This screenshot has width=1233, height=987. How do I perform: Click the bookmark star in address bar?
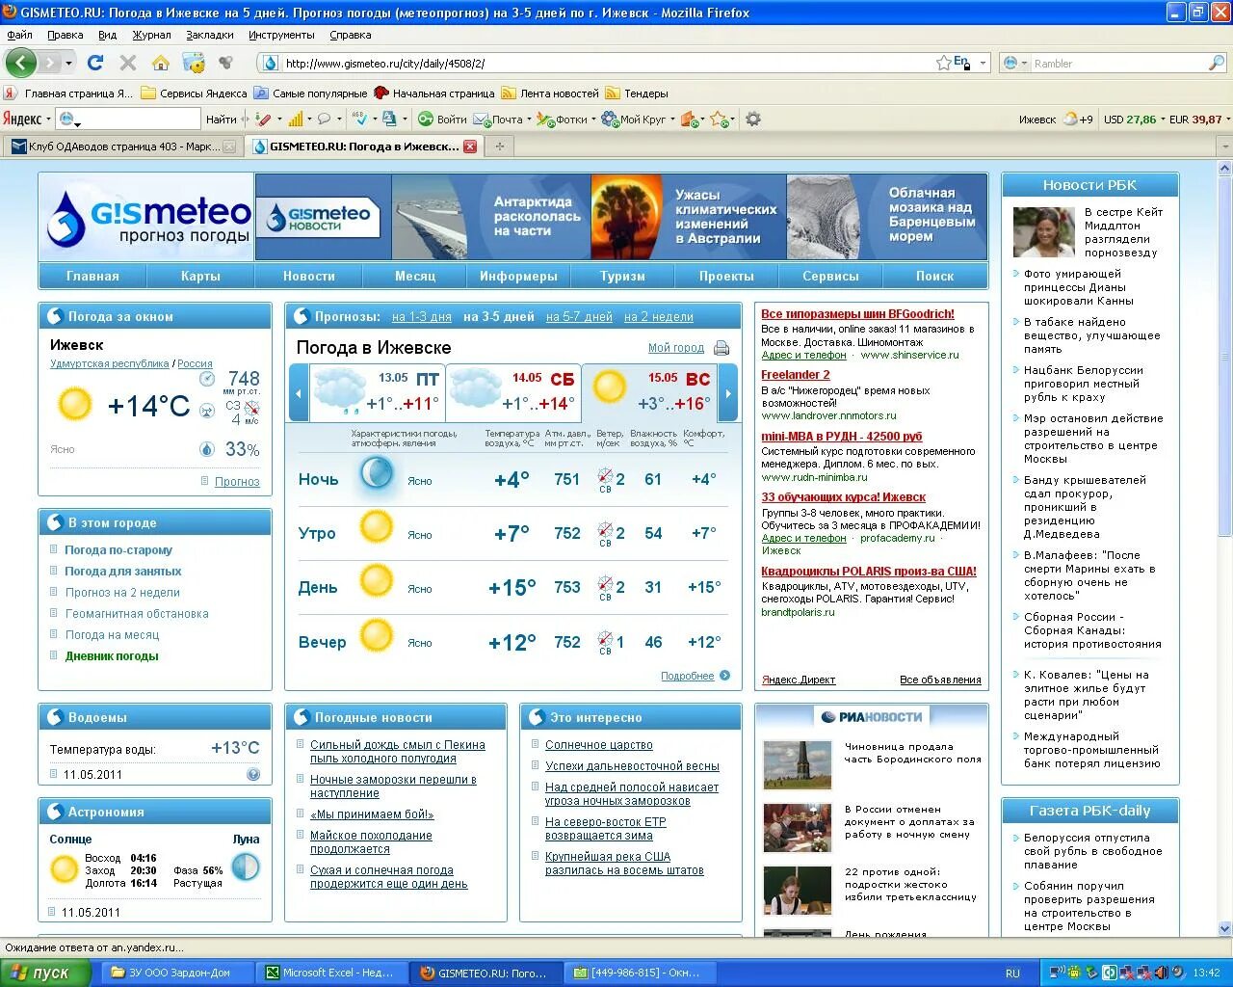click(943, 63)
